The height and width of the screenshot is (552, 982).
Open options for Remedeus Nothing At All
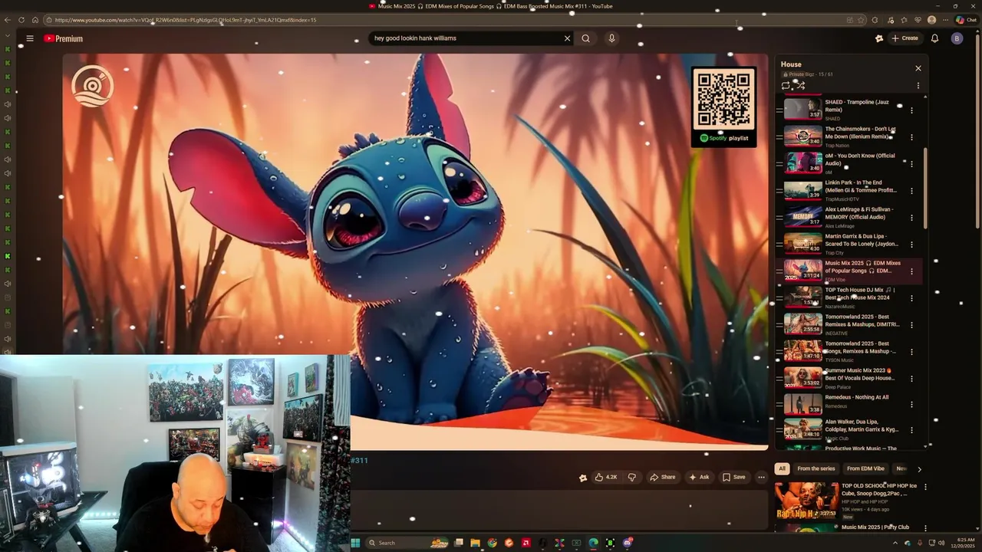click(x=911, y=405)
